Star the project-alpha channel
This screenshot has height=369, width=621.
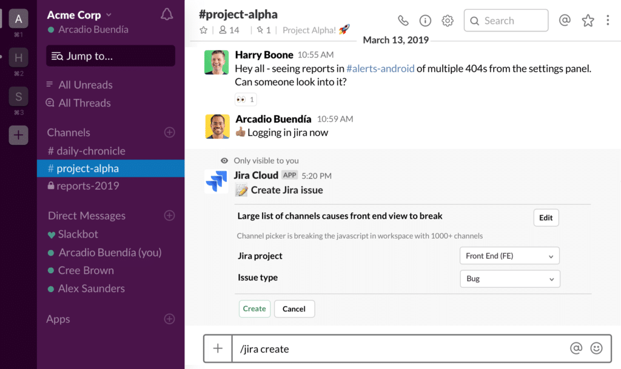(x=205, y=29)
